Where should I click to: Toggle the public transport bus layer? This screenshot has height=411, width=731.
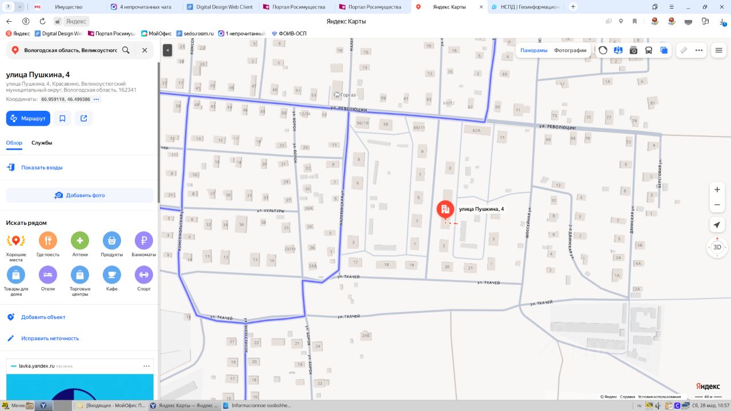pyautogui.click(x=649, y=50)
